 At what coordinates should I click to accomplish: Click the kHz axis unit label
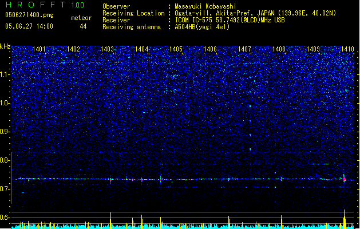[5, 46]
